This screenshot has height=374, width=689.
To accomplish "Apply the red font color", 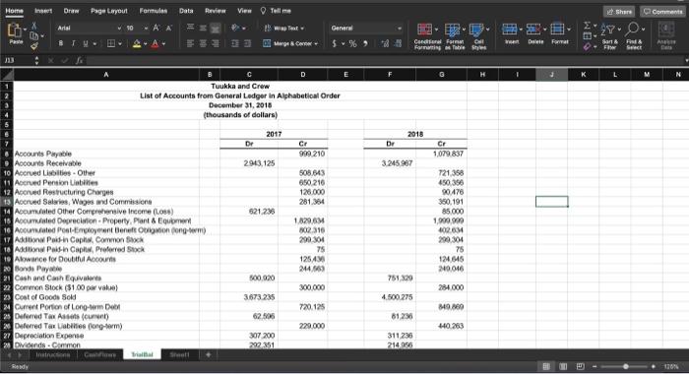I will 156,43.
